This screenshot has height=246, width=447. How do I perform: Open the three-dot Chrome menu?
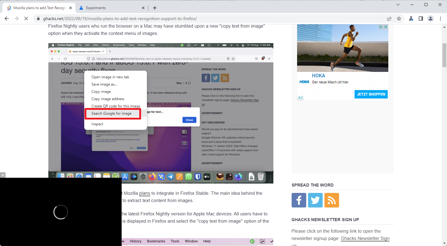pos(441,19)
